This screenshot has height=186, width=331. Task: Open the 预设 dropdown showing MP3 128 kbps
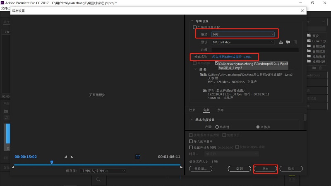point(243,42)
